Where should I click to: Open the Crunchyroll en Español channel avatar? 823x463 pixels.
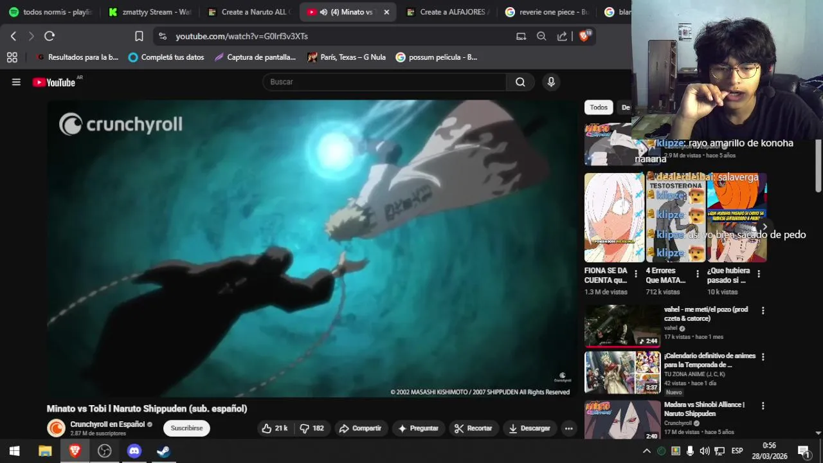[x=57, y=428]
